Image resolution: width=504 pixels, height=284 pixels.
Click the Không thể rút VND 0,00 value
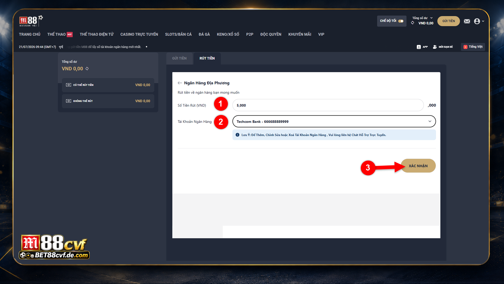[143, 101]
